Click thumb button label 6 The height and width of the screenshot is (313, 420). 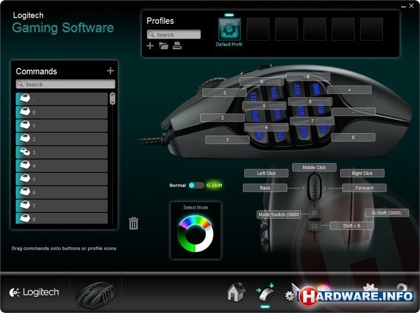(x=262, y=81)
